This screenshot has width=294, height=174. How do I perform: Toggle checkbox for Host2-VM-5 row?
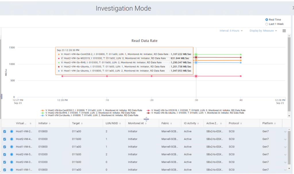5,155
